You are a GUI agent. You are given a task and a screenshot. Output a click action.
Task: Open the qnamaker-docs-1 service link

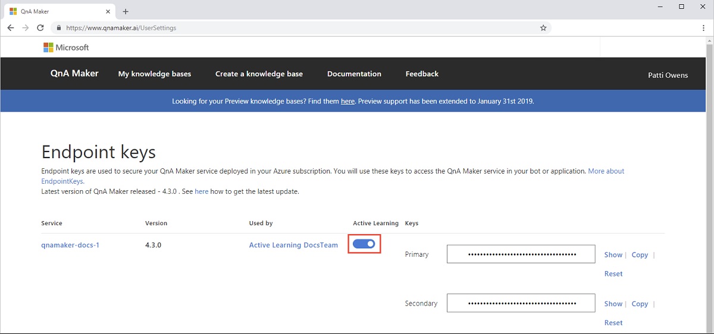(70, 245)
